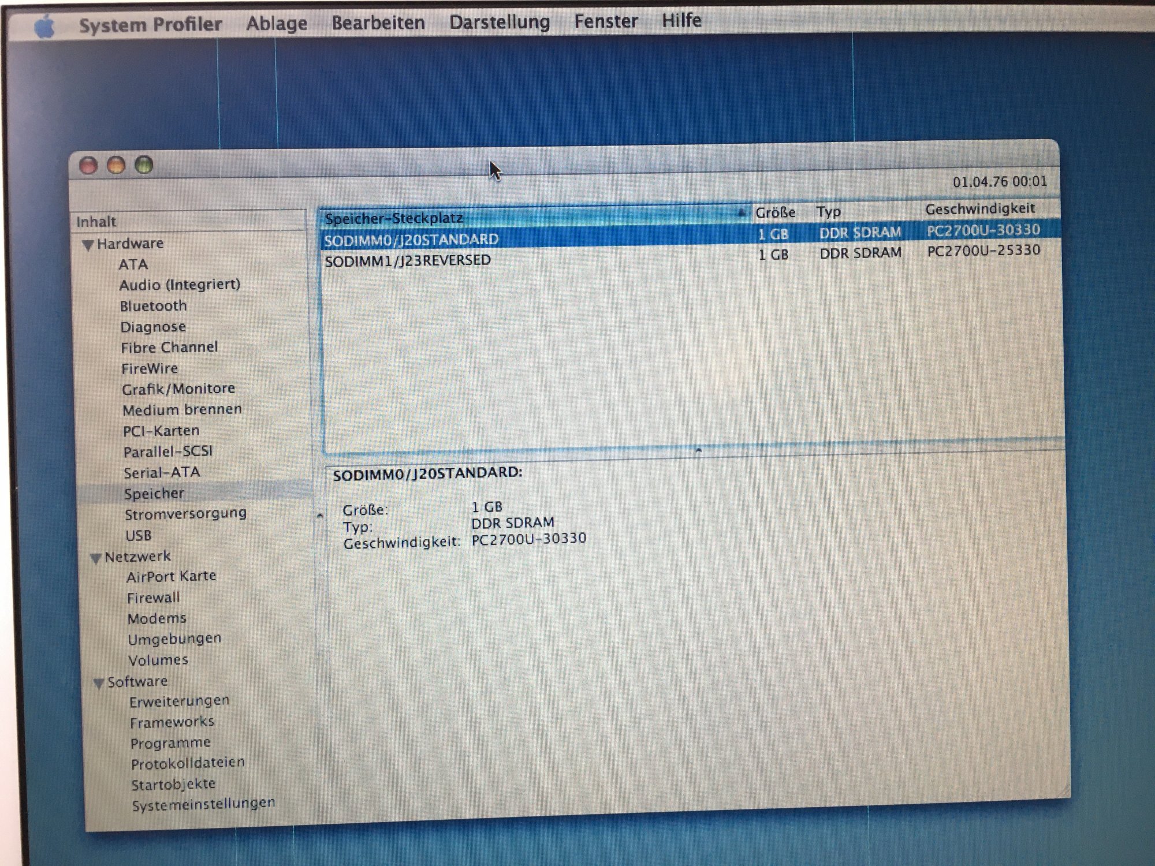Select the SODIMM0/J20STANDARD row

pyautogui.click(x=690, y=236)
